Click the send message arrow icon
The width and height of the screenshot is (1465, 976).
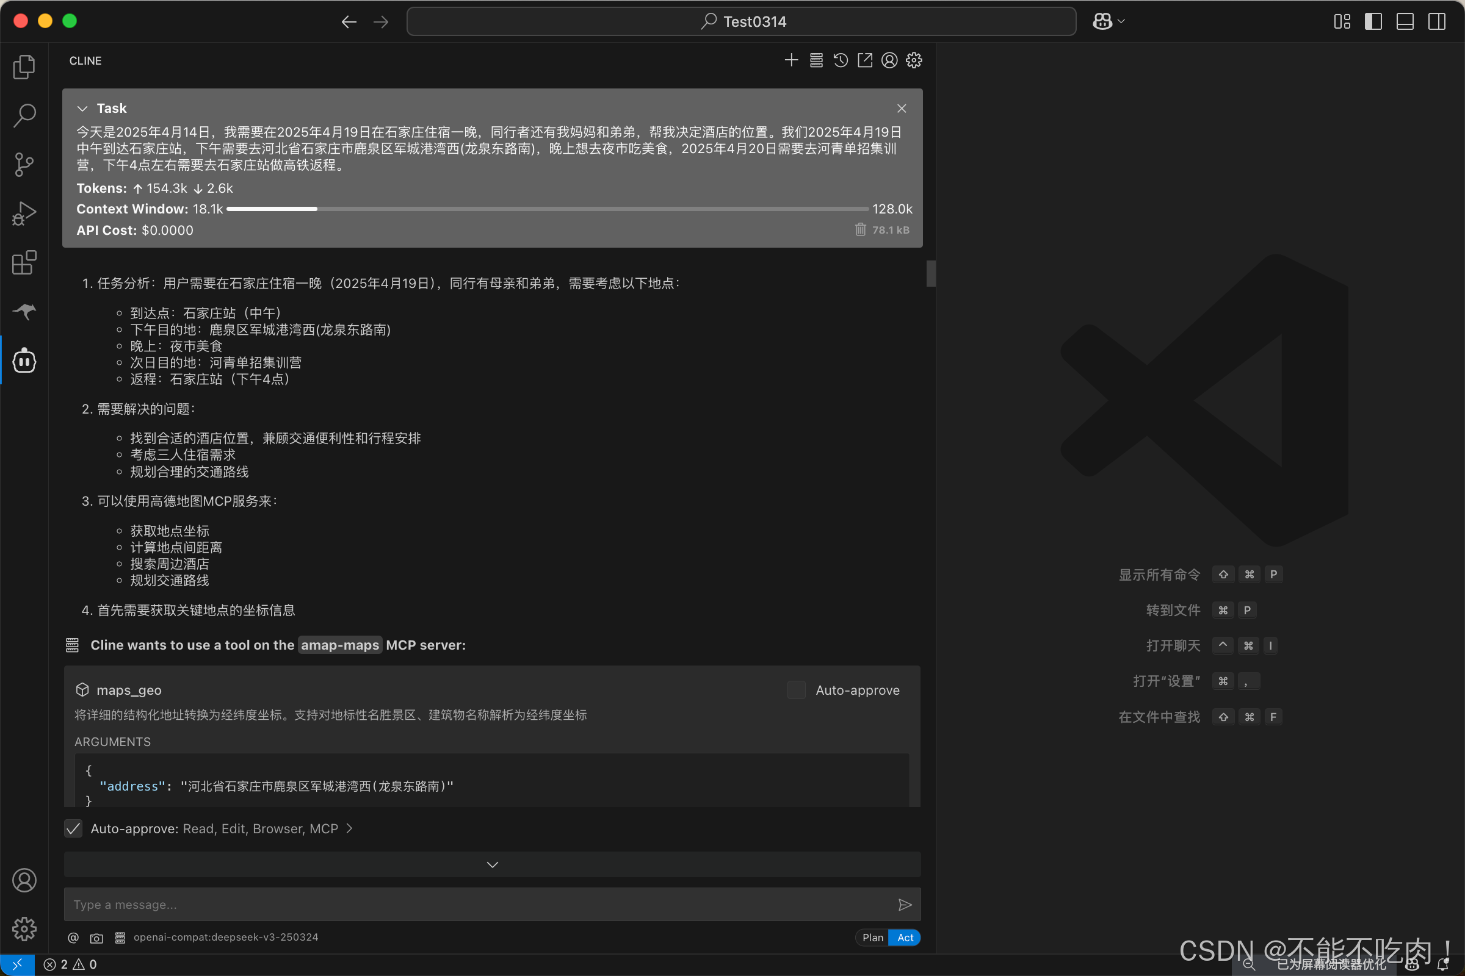point(905,905)
